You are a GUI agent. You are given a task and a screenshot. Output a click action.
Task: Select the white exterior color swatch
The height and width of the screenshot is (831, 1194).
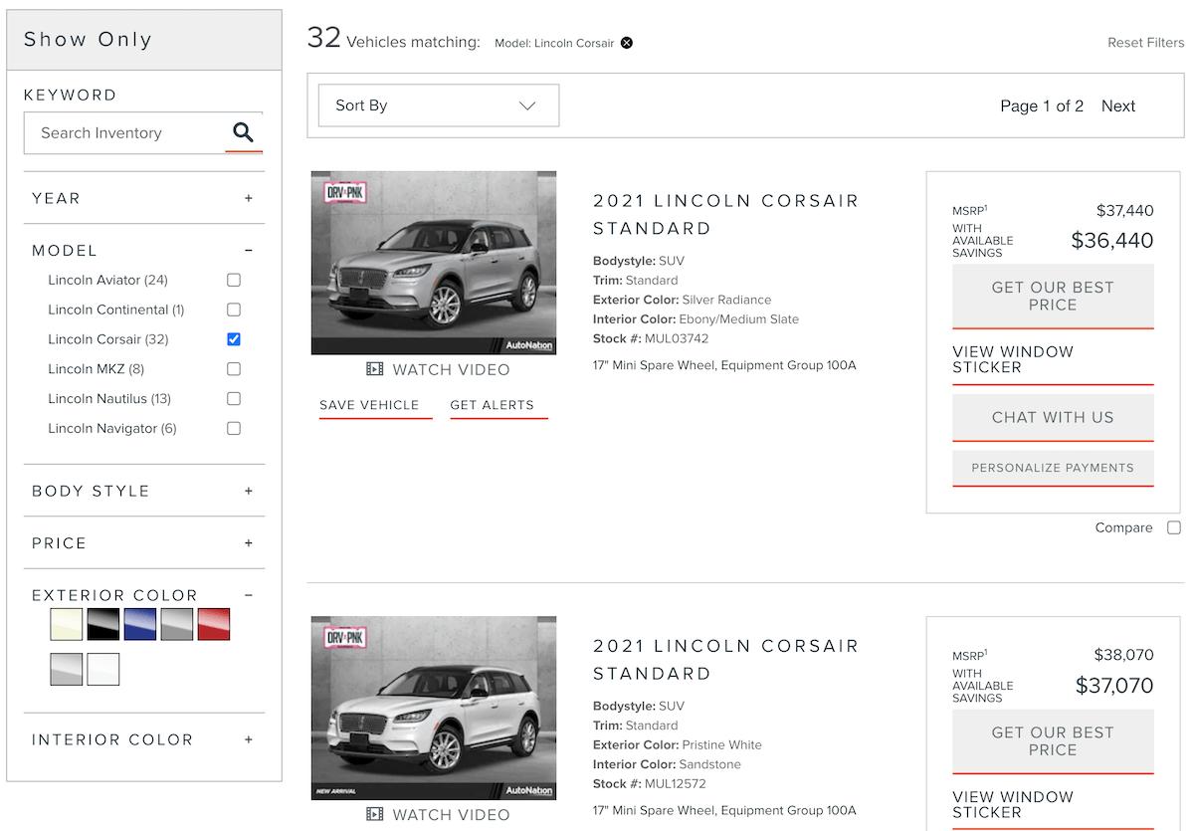coord(103,669)
